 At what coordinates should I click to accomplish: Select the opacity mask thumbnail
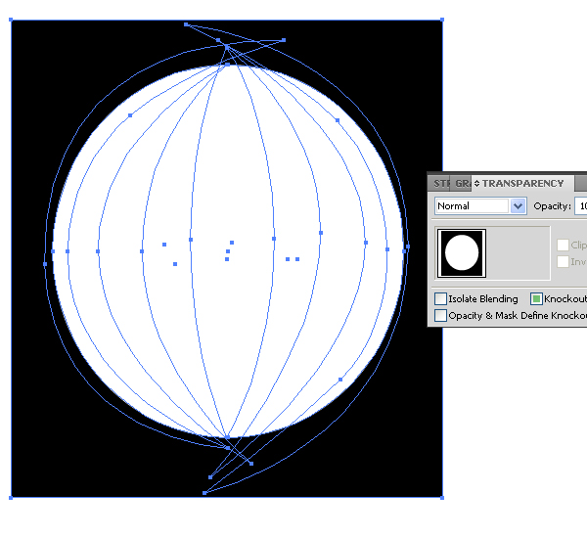[462, 253]
